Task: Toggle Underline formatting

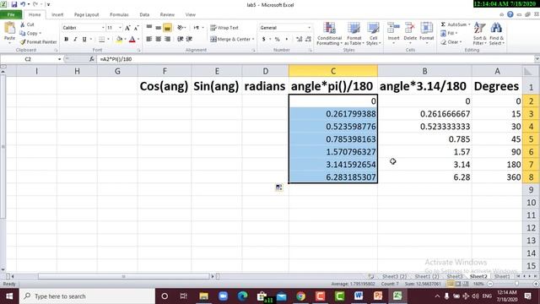Action: pos(84,40)
